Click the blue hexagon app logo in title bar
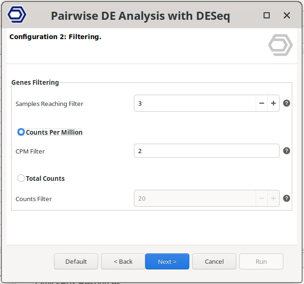 [17, 15]
